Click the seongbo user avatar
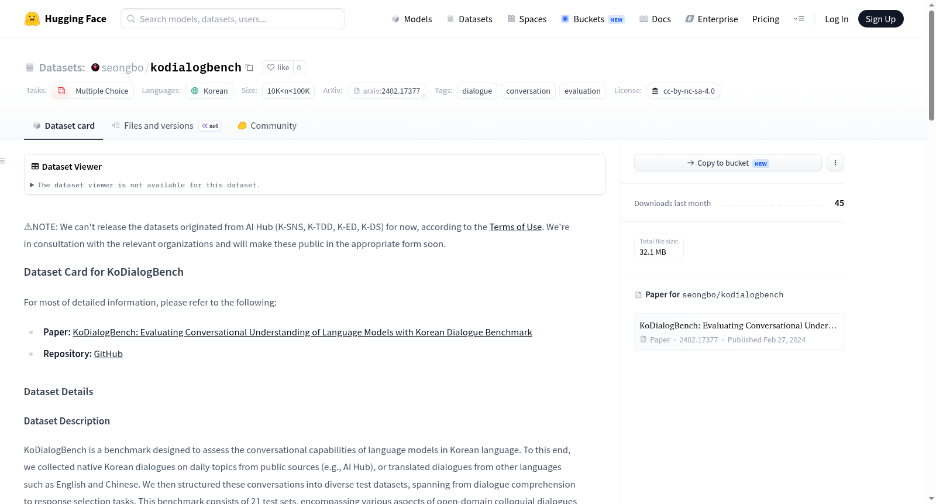The height and width of the screenshot is (504, 936). pos(95,67)
